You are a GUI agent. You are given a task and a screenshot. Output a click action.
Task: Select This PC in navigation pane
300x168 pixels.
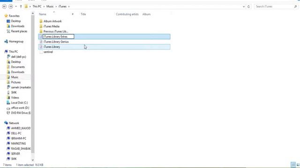[x=13, y=52]
